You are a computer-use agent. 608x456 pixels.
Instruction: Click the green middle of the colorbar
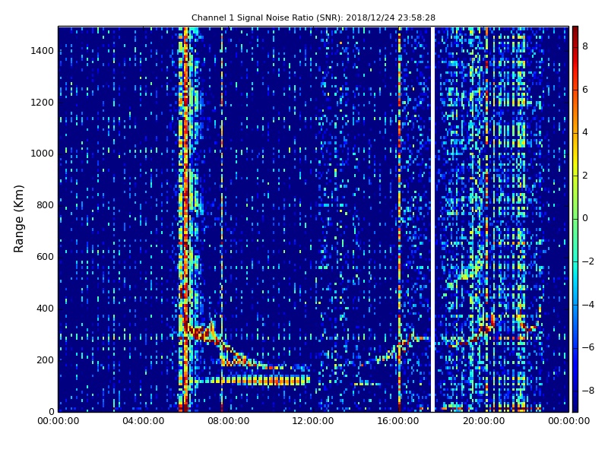tap(575, 219)
